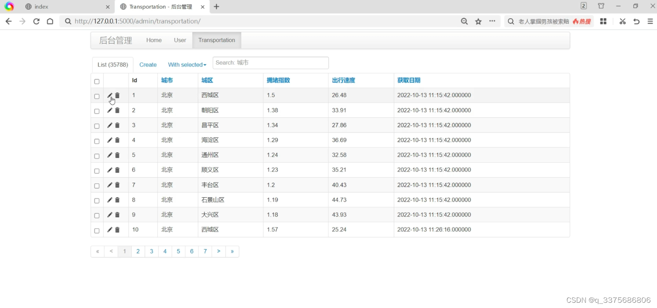Open the edit pencil icon for 海淀区 row
Viewport: 657px width, 308px height.
point(110,140)
